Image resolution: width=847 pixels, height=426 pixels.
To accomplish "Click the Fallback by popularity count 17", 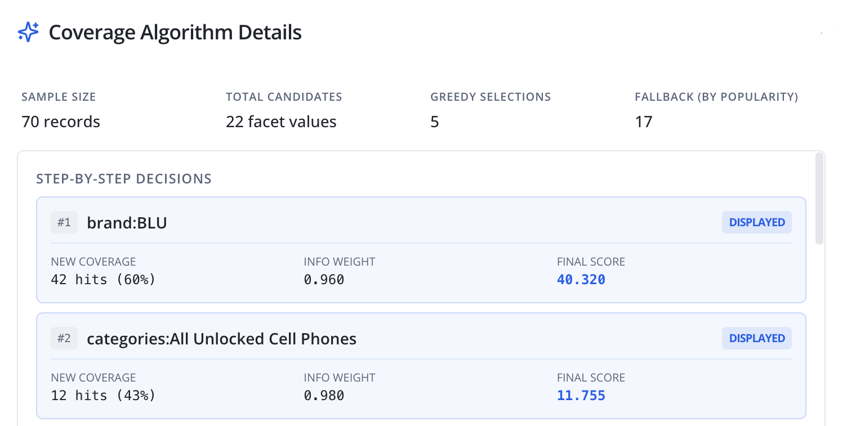I will point(643,122).
